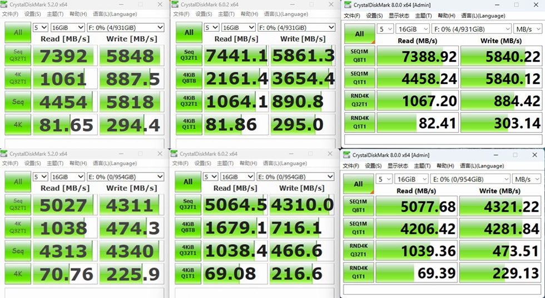Select the 303.14 write result value
The width and height of the screenshot is (545, 298).
[x=501, y=123]
